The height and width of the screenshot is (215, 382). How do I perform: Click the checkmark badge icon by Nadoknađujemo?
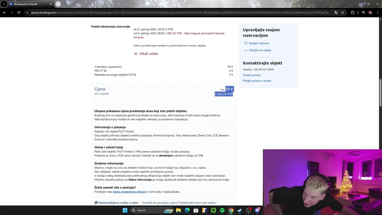pos(96,202)
